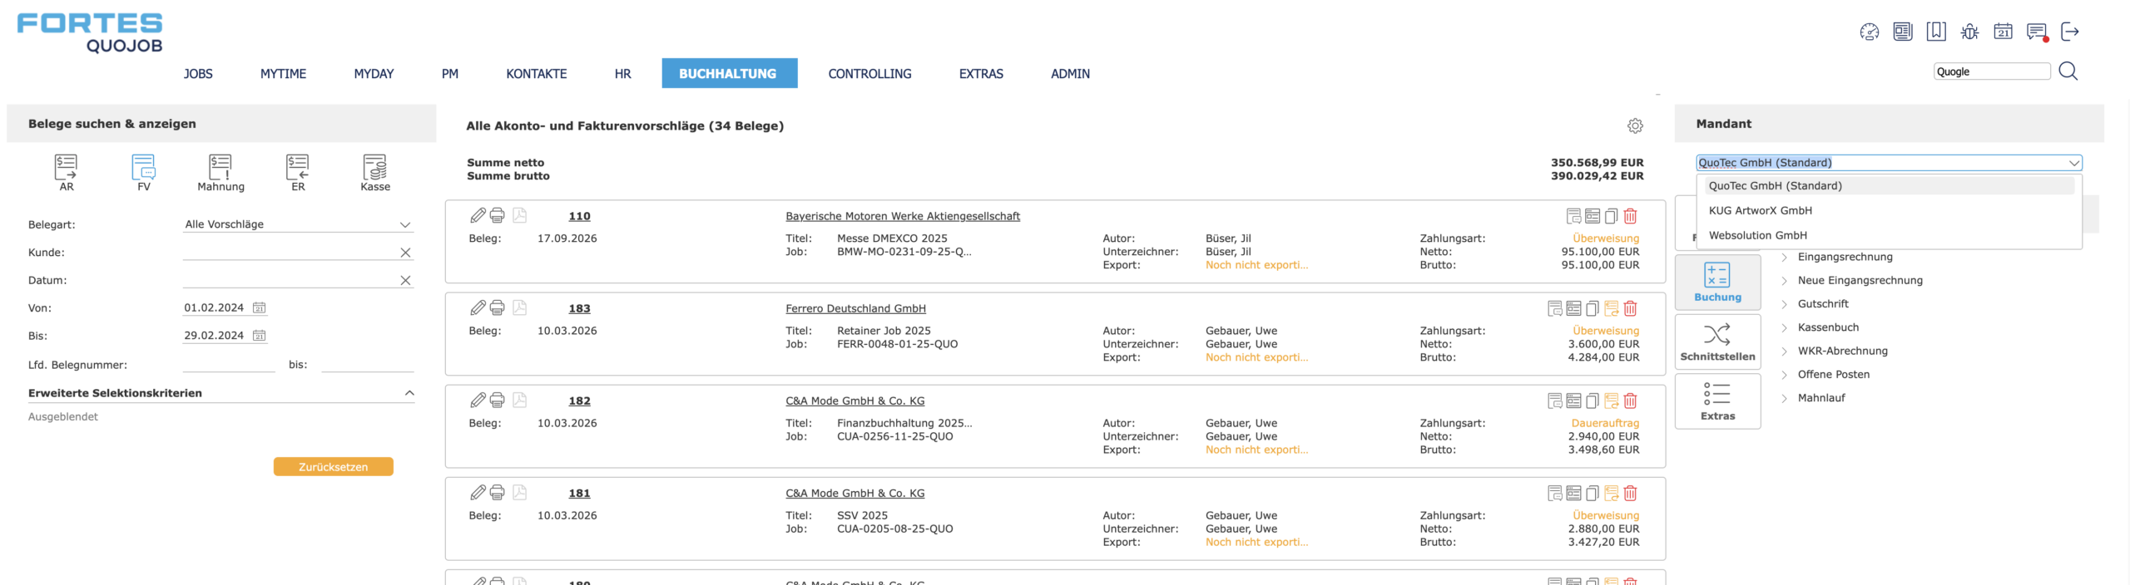Expand Mahnlauf entry
The width and height of the screenshot is (2130, 585).
point(1784,398)
